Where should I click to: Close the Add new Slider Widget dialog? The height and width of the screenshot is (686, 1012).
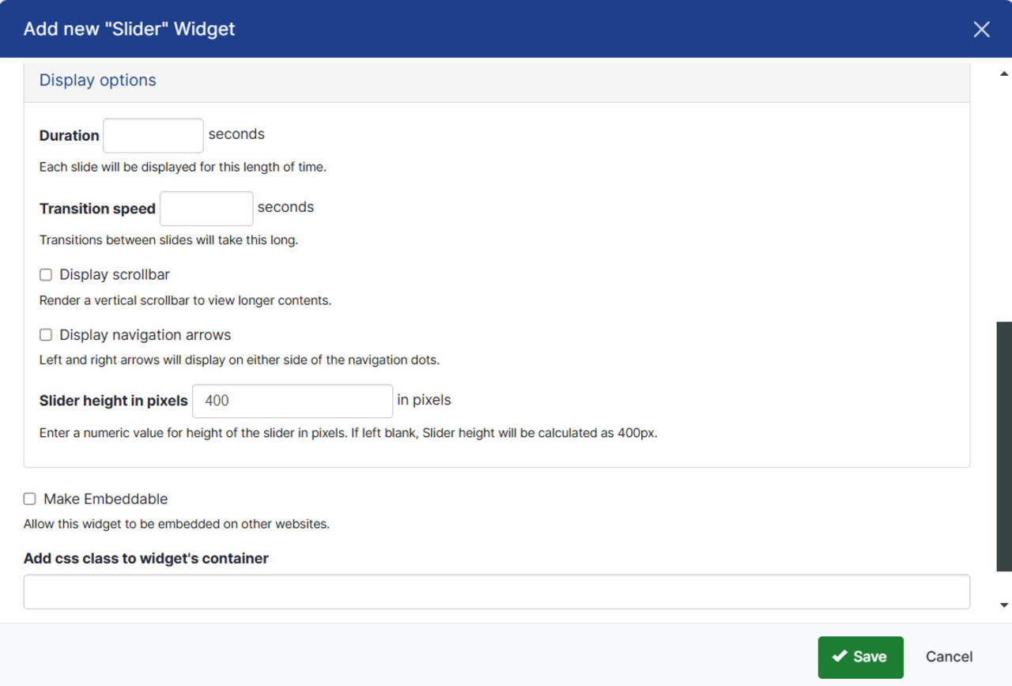(x=981, y=29)
